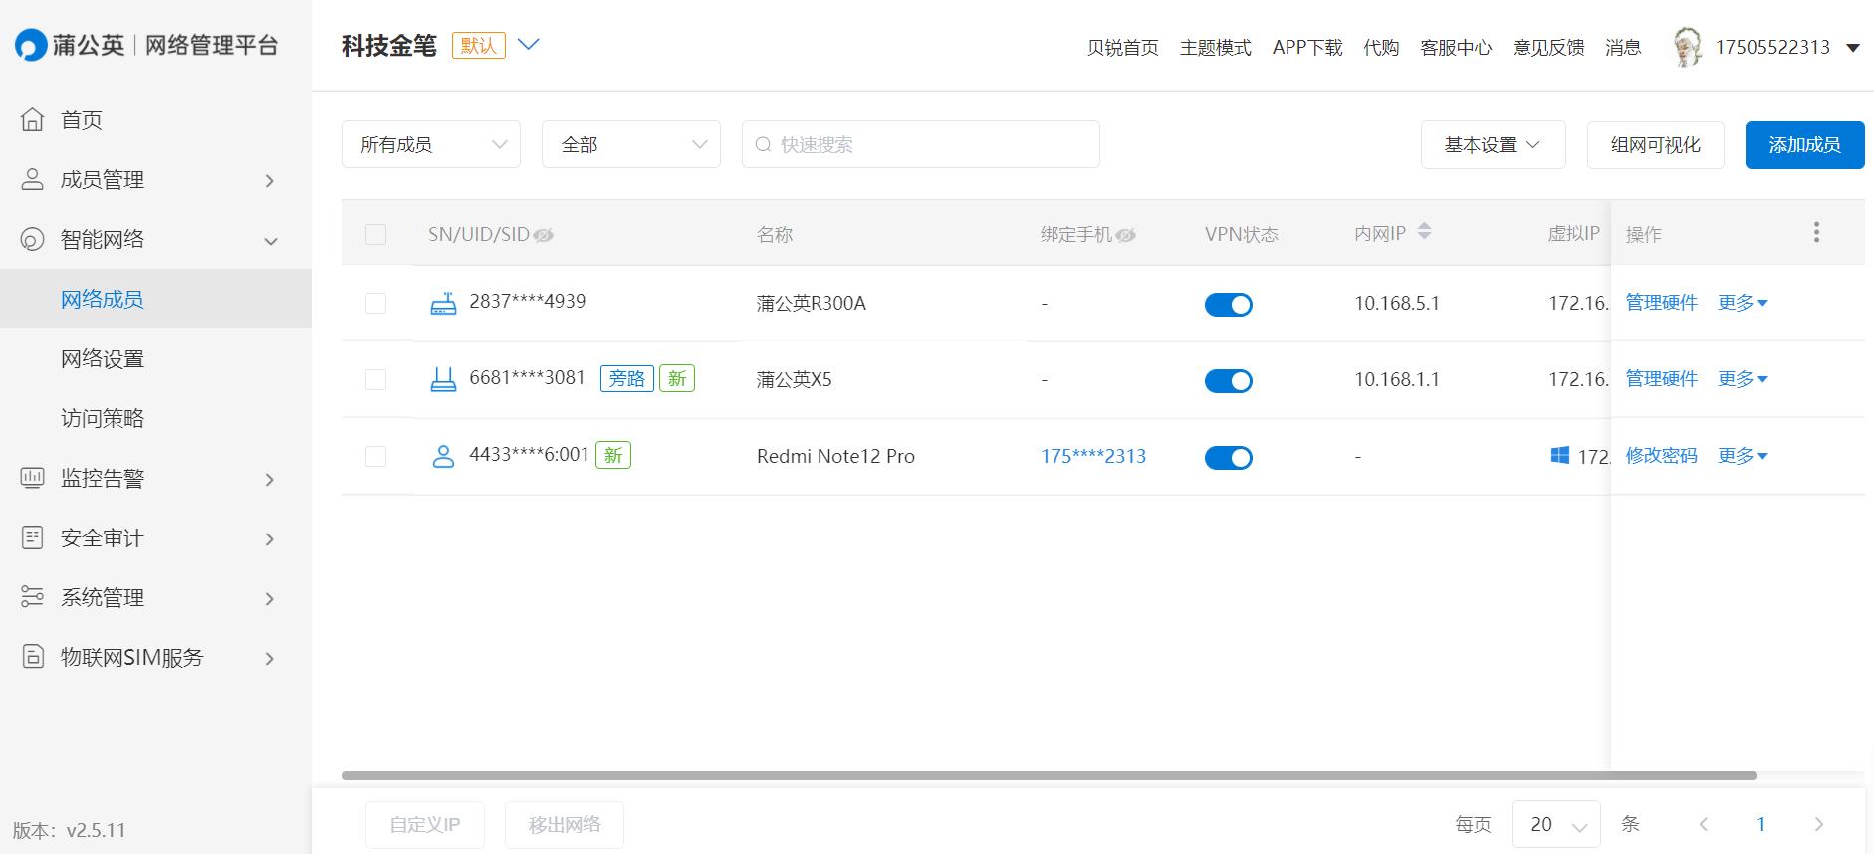
Task: Click the horizontal table scrollbar
Action: click(x=1049, y=775)
